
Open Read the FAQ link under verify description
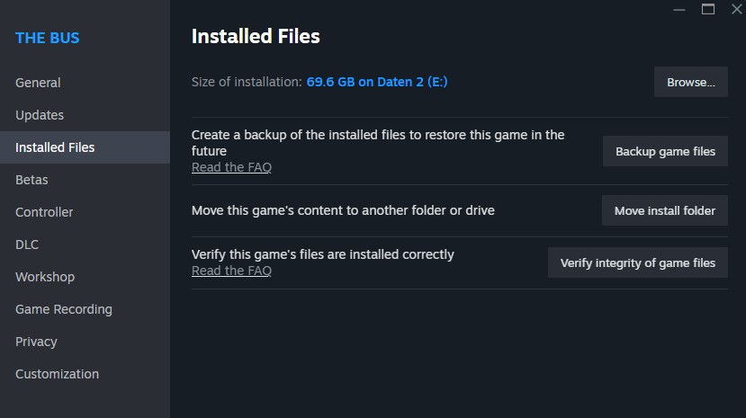coord(231,271)
